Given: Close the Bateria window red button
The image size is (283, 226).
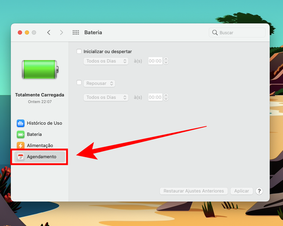Looking at the screenshot, I should [20, 33].
